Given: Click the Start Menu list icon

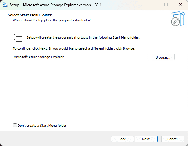Looking at the screenshot, I should point(18,37).
